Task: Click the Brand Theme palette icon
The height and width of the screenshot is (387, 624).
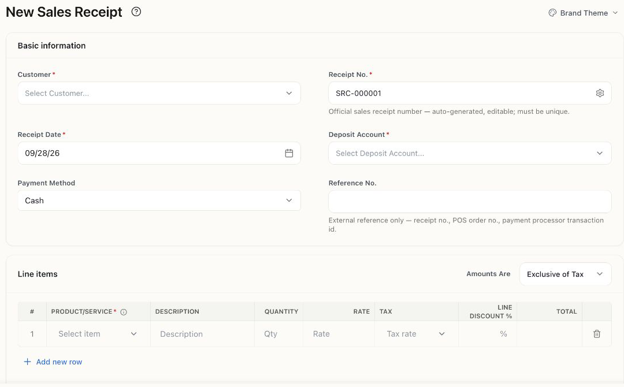Action: (x=552, y=13)
